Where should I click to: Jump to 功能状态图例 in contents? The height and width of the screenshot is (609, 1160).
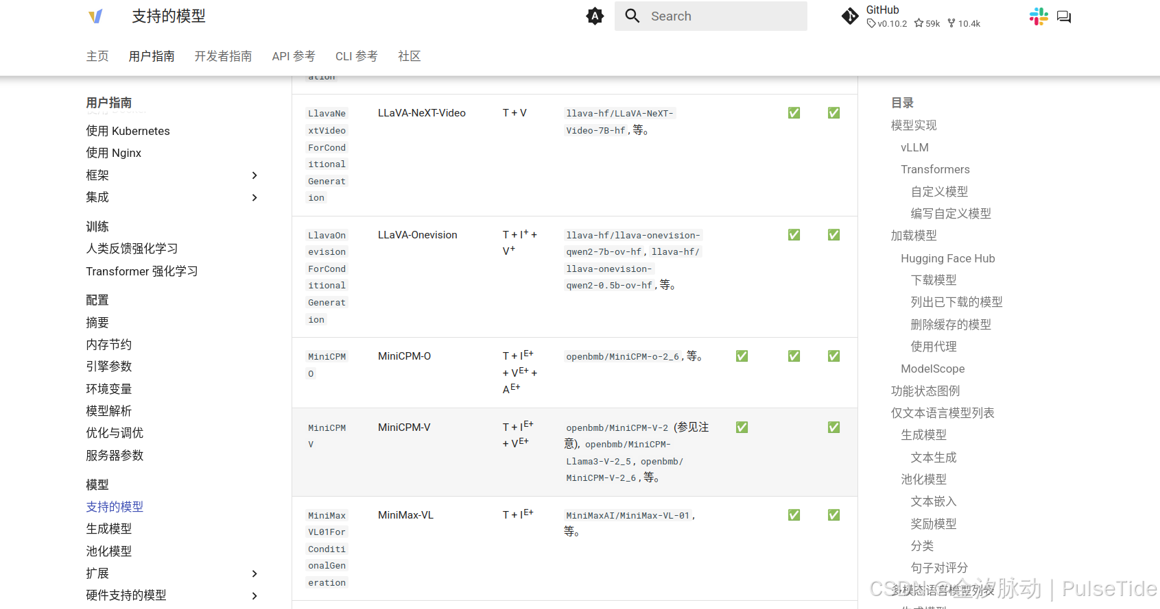(925, 391)
